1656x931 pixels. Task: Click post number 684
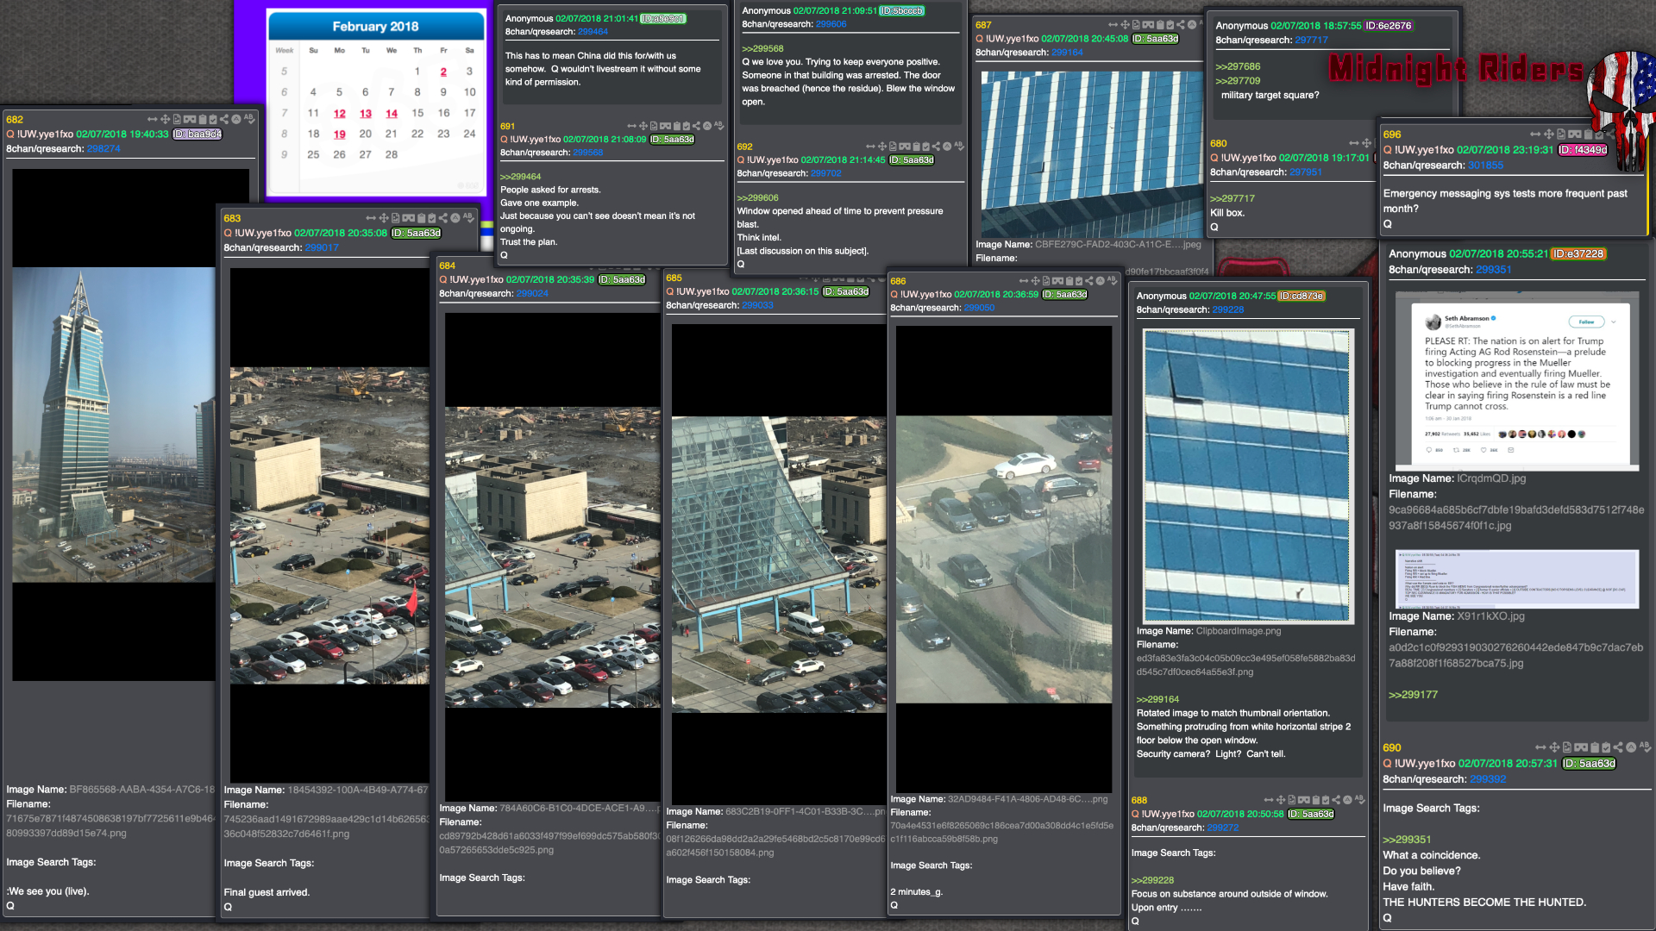point(447,266)
